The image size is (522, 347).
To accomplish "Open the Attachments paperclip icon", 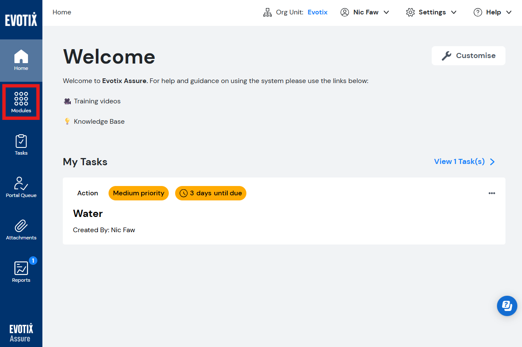I will pos(21,226).
